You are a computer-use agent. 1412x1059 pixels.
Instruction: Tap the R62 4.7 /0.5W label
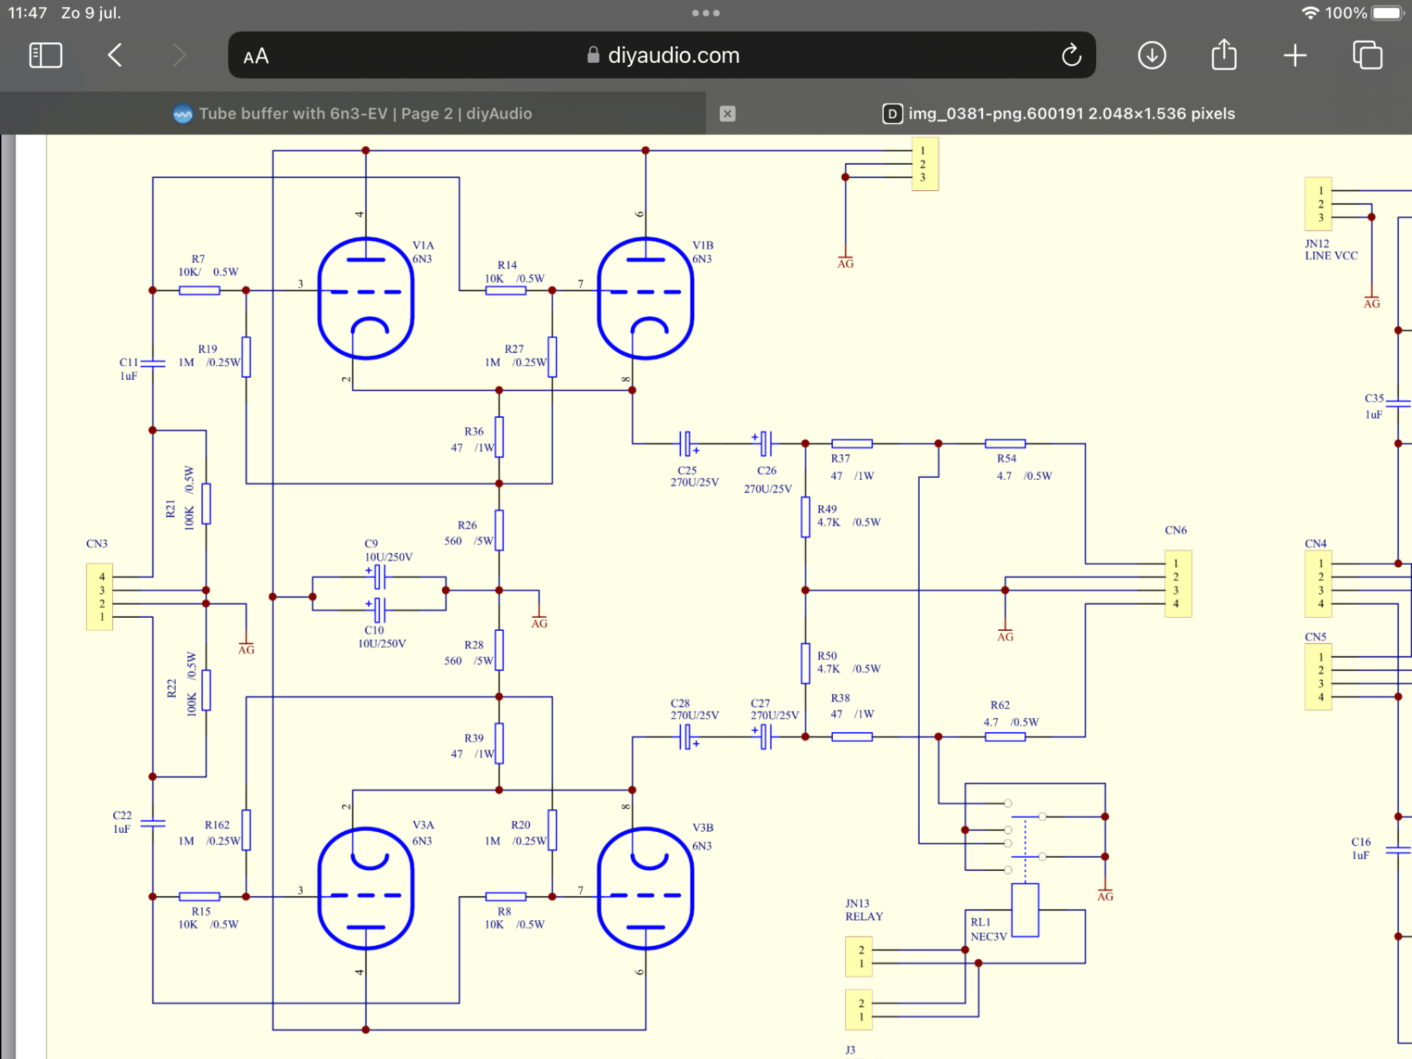pos(1011,714)
